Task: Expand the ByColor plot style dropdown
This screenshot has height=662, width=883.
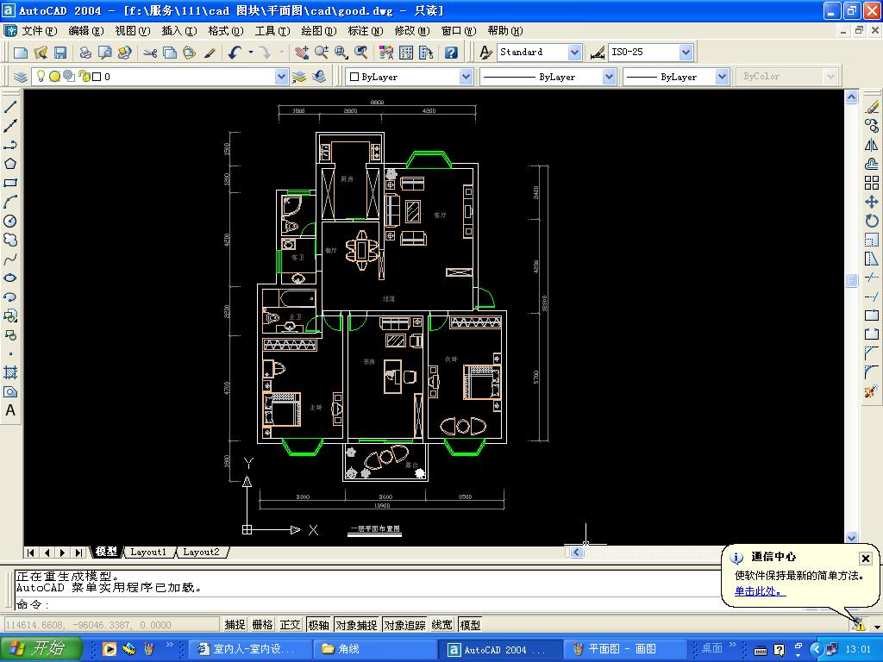Action: point(830,77)
